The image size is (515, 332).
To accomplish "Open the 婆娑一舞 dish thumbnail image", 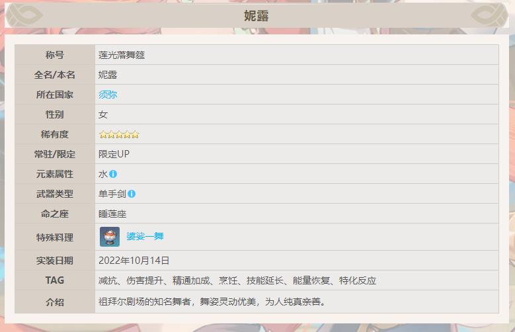I will coord(110,237).
